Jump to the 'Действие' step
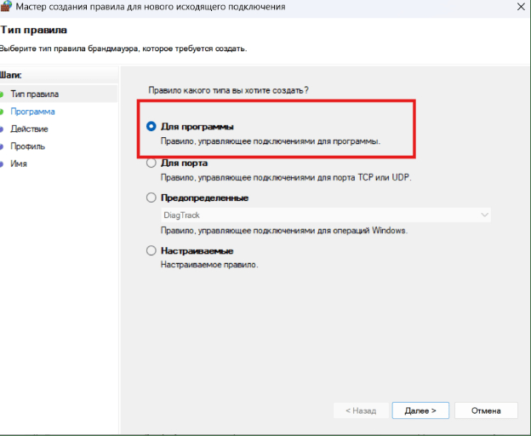 [x=29, y=129]
